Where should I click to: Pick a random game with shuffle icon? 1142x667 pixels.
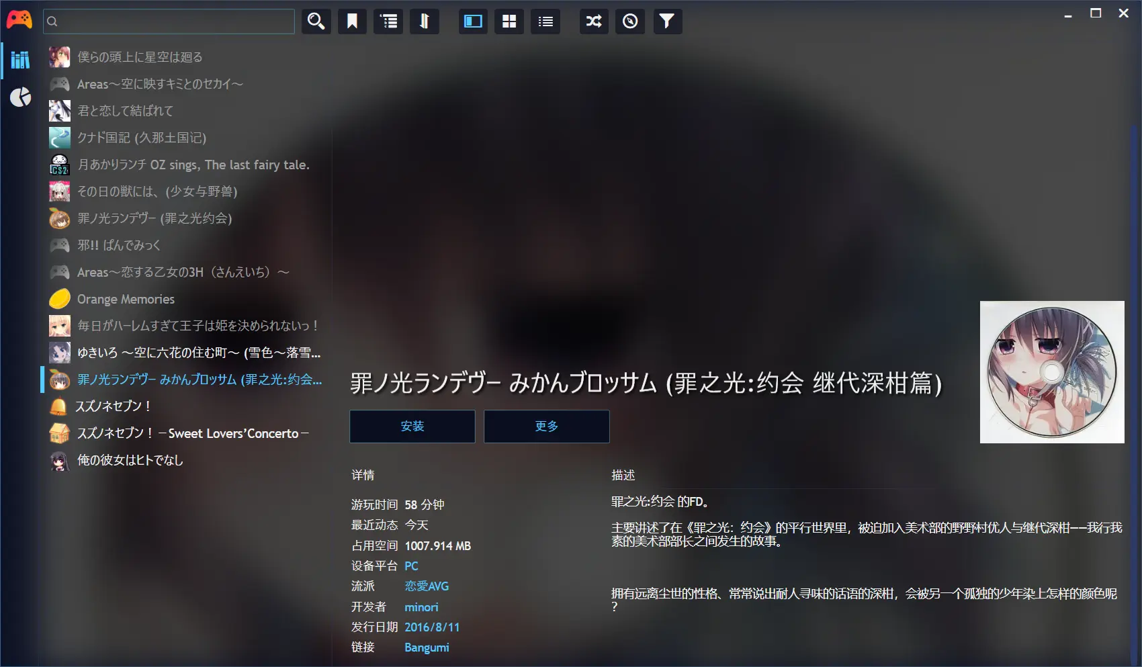(594, 21)
